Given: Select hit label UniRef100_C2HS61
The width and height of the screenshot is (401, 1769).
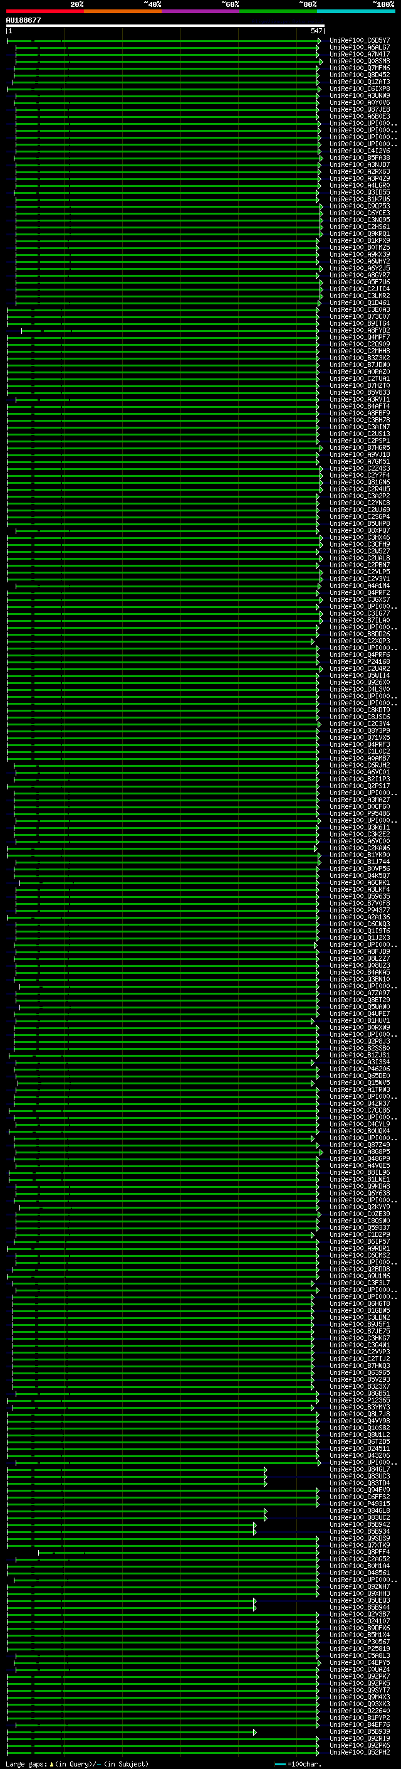Looking at the screenshot, I should click(359, 227).
